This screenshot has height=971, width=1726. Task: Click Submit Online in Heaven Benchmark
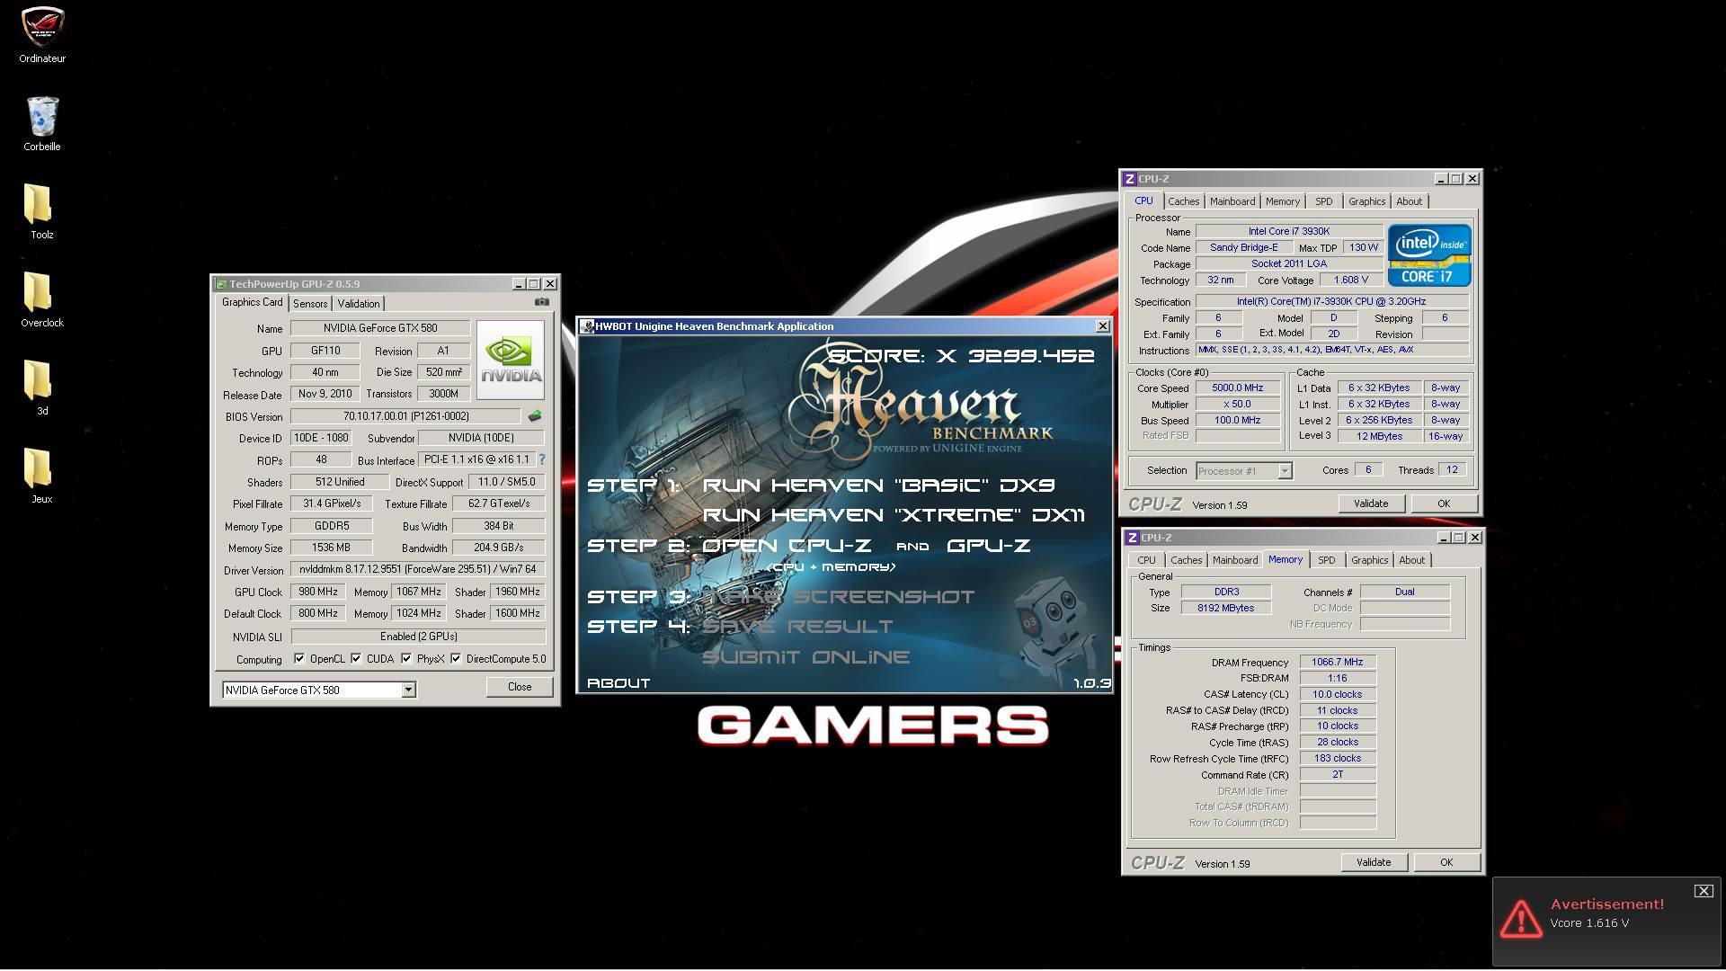(x=805, y=657)
